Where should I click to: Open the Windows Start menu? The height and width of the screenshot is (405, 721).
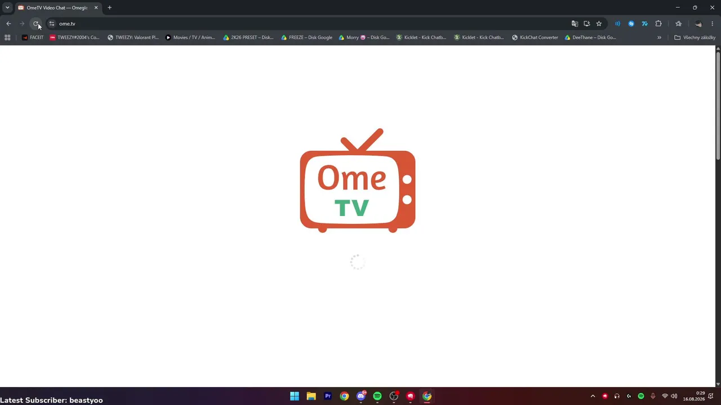pyautogui.click(x=295, y=396)
